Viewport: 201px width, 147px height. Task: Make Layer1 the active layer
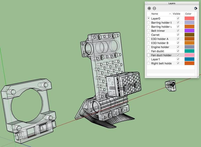[x=148, y=59]
